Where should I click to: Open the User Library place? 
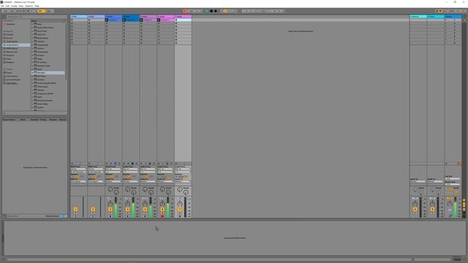pos(12,76)
